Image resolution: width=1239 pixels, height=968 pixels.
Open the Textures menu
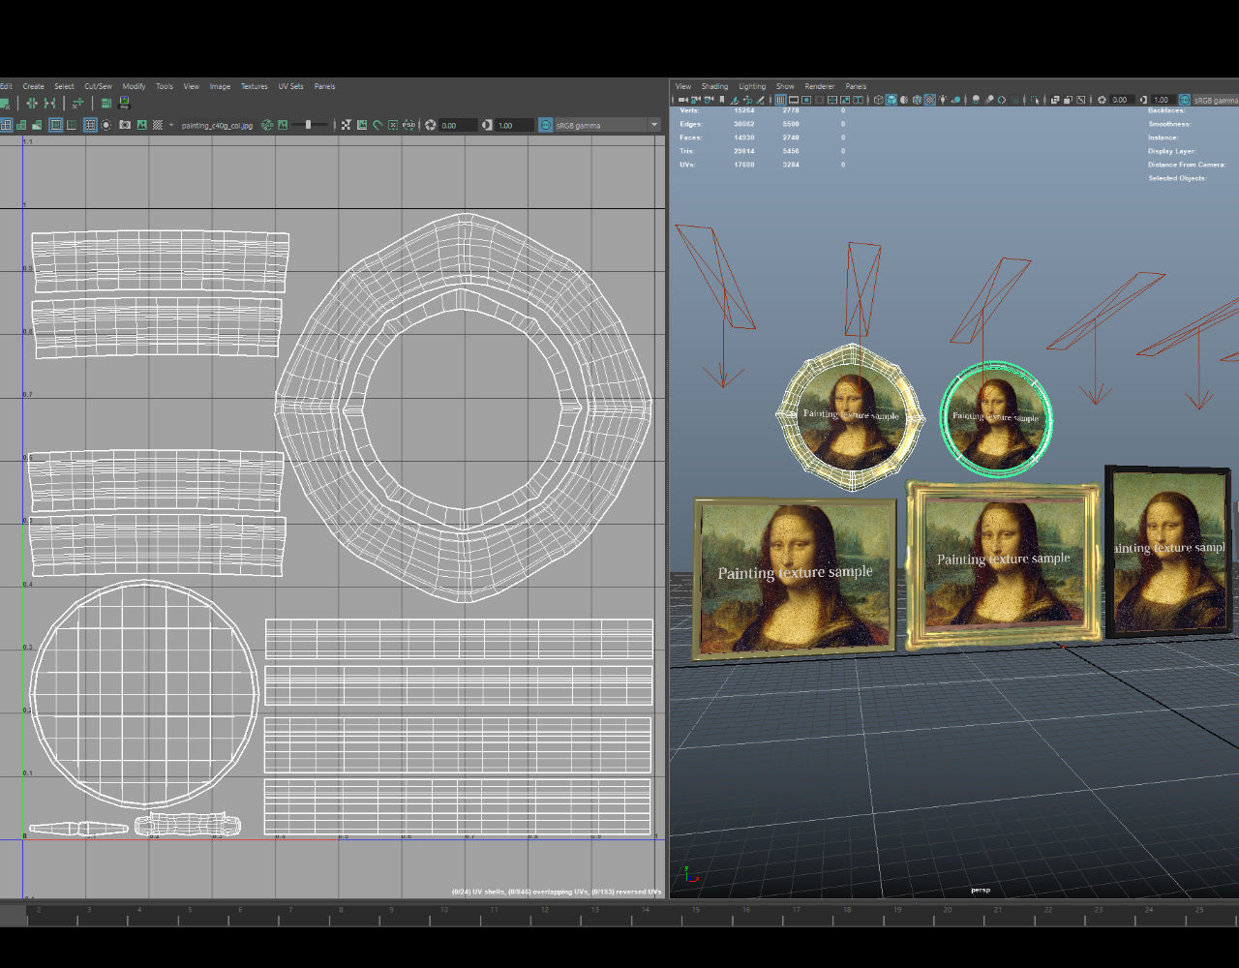[255, 86]
